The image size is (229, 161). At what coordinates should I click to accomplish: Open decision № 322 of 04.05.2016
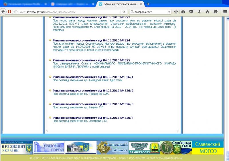pos(91,17)
